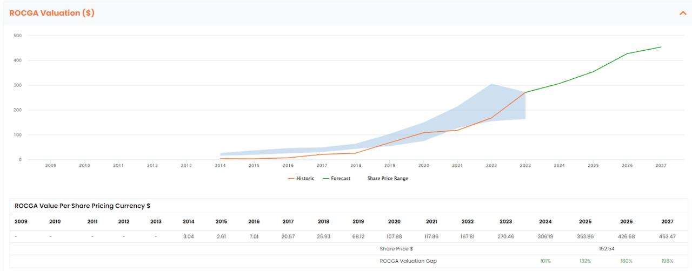692x271 pixels.
Task: Click the ROCGA Valuation Gap row label
Action: click(x=408, y=261)
